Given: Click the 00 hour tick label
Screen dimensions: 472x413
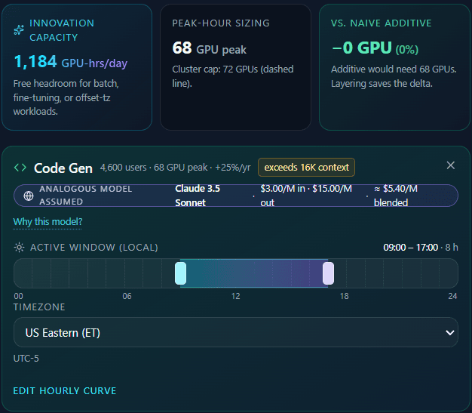Looking at the screenshot, I should point(18,296).
